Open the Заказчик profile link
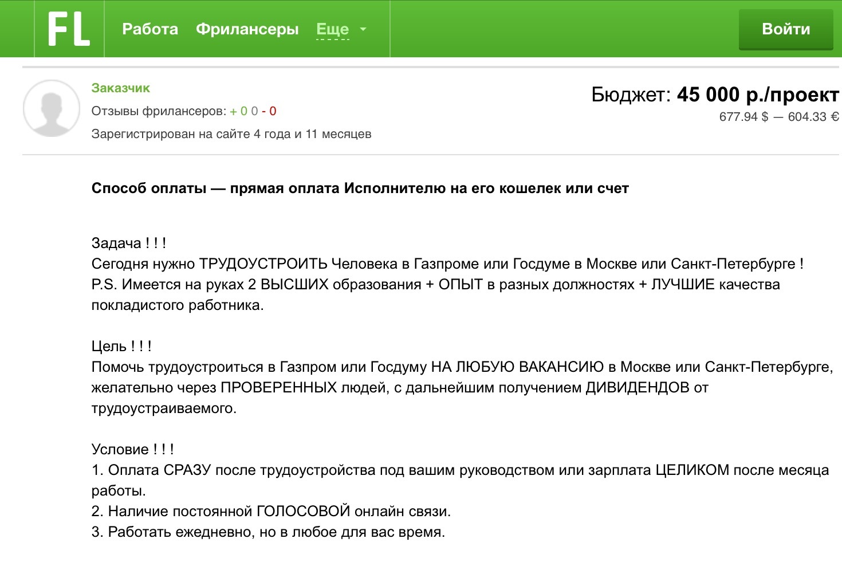842x562 pixels. [120, 88]
